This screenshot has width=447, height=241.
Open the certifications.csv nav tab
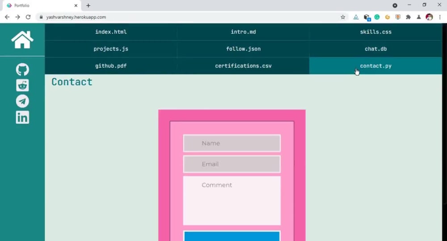pyautogui.click(x=243, y=66)
